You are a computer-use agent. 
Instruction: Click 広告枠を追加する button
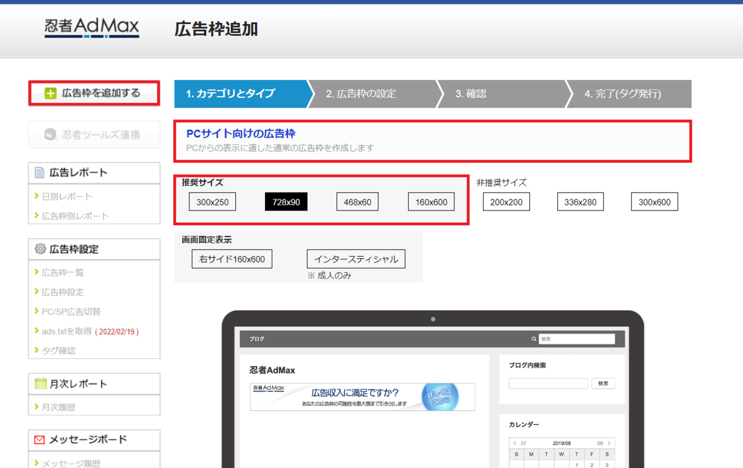pyautogui.click(x=94, y=93)
